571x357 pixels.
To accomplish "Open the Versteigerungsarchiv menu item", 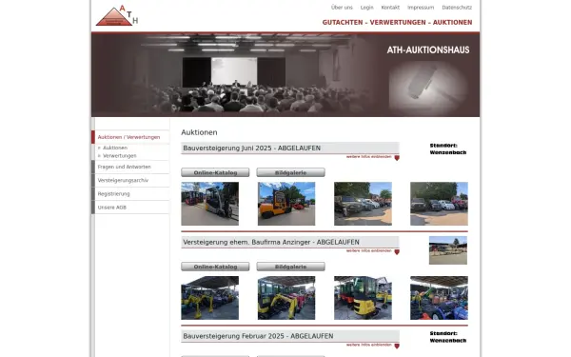I will pyautogui.click(x=123, y=180).
